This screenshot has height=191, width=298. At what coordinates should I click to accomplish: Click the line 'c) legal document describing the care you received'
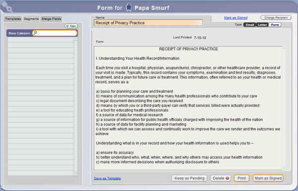pyautogui.click(x=139, y=101)
